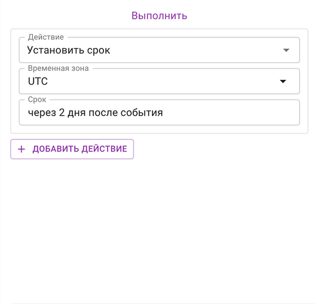328x304 pixels.
Task: Click the ДОБАВИТЬ ДЕЙСТВИЕ button
Action: click(x=72, y=149)
